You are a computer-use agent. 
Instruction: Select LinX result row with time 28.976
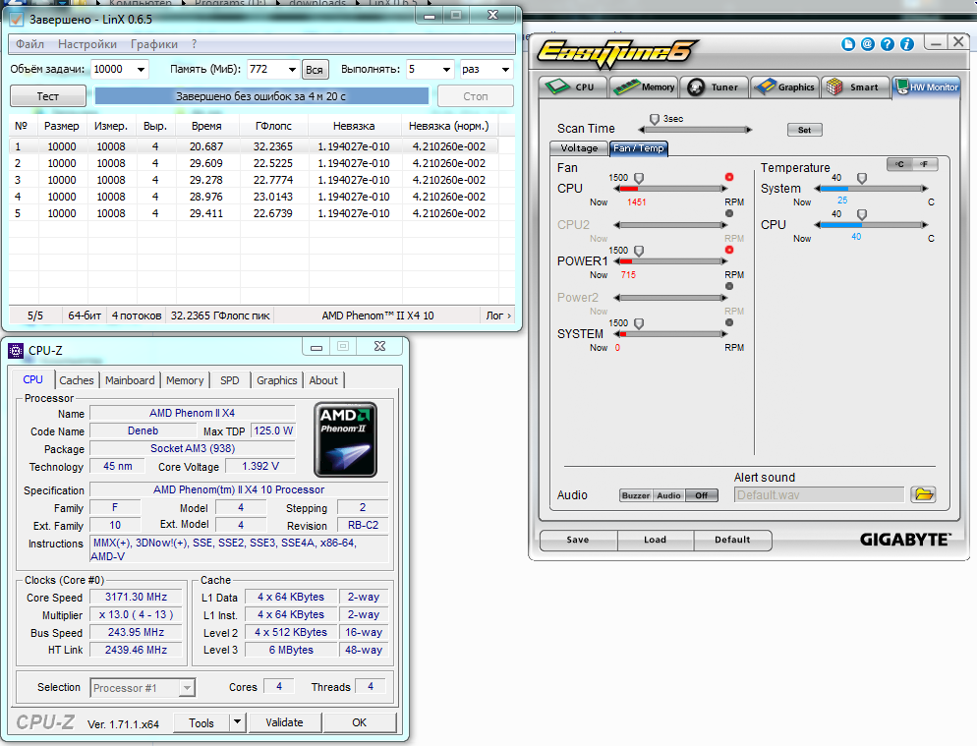[x=254, y=197]
